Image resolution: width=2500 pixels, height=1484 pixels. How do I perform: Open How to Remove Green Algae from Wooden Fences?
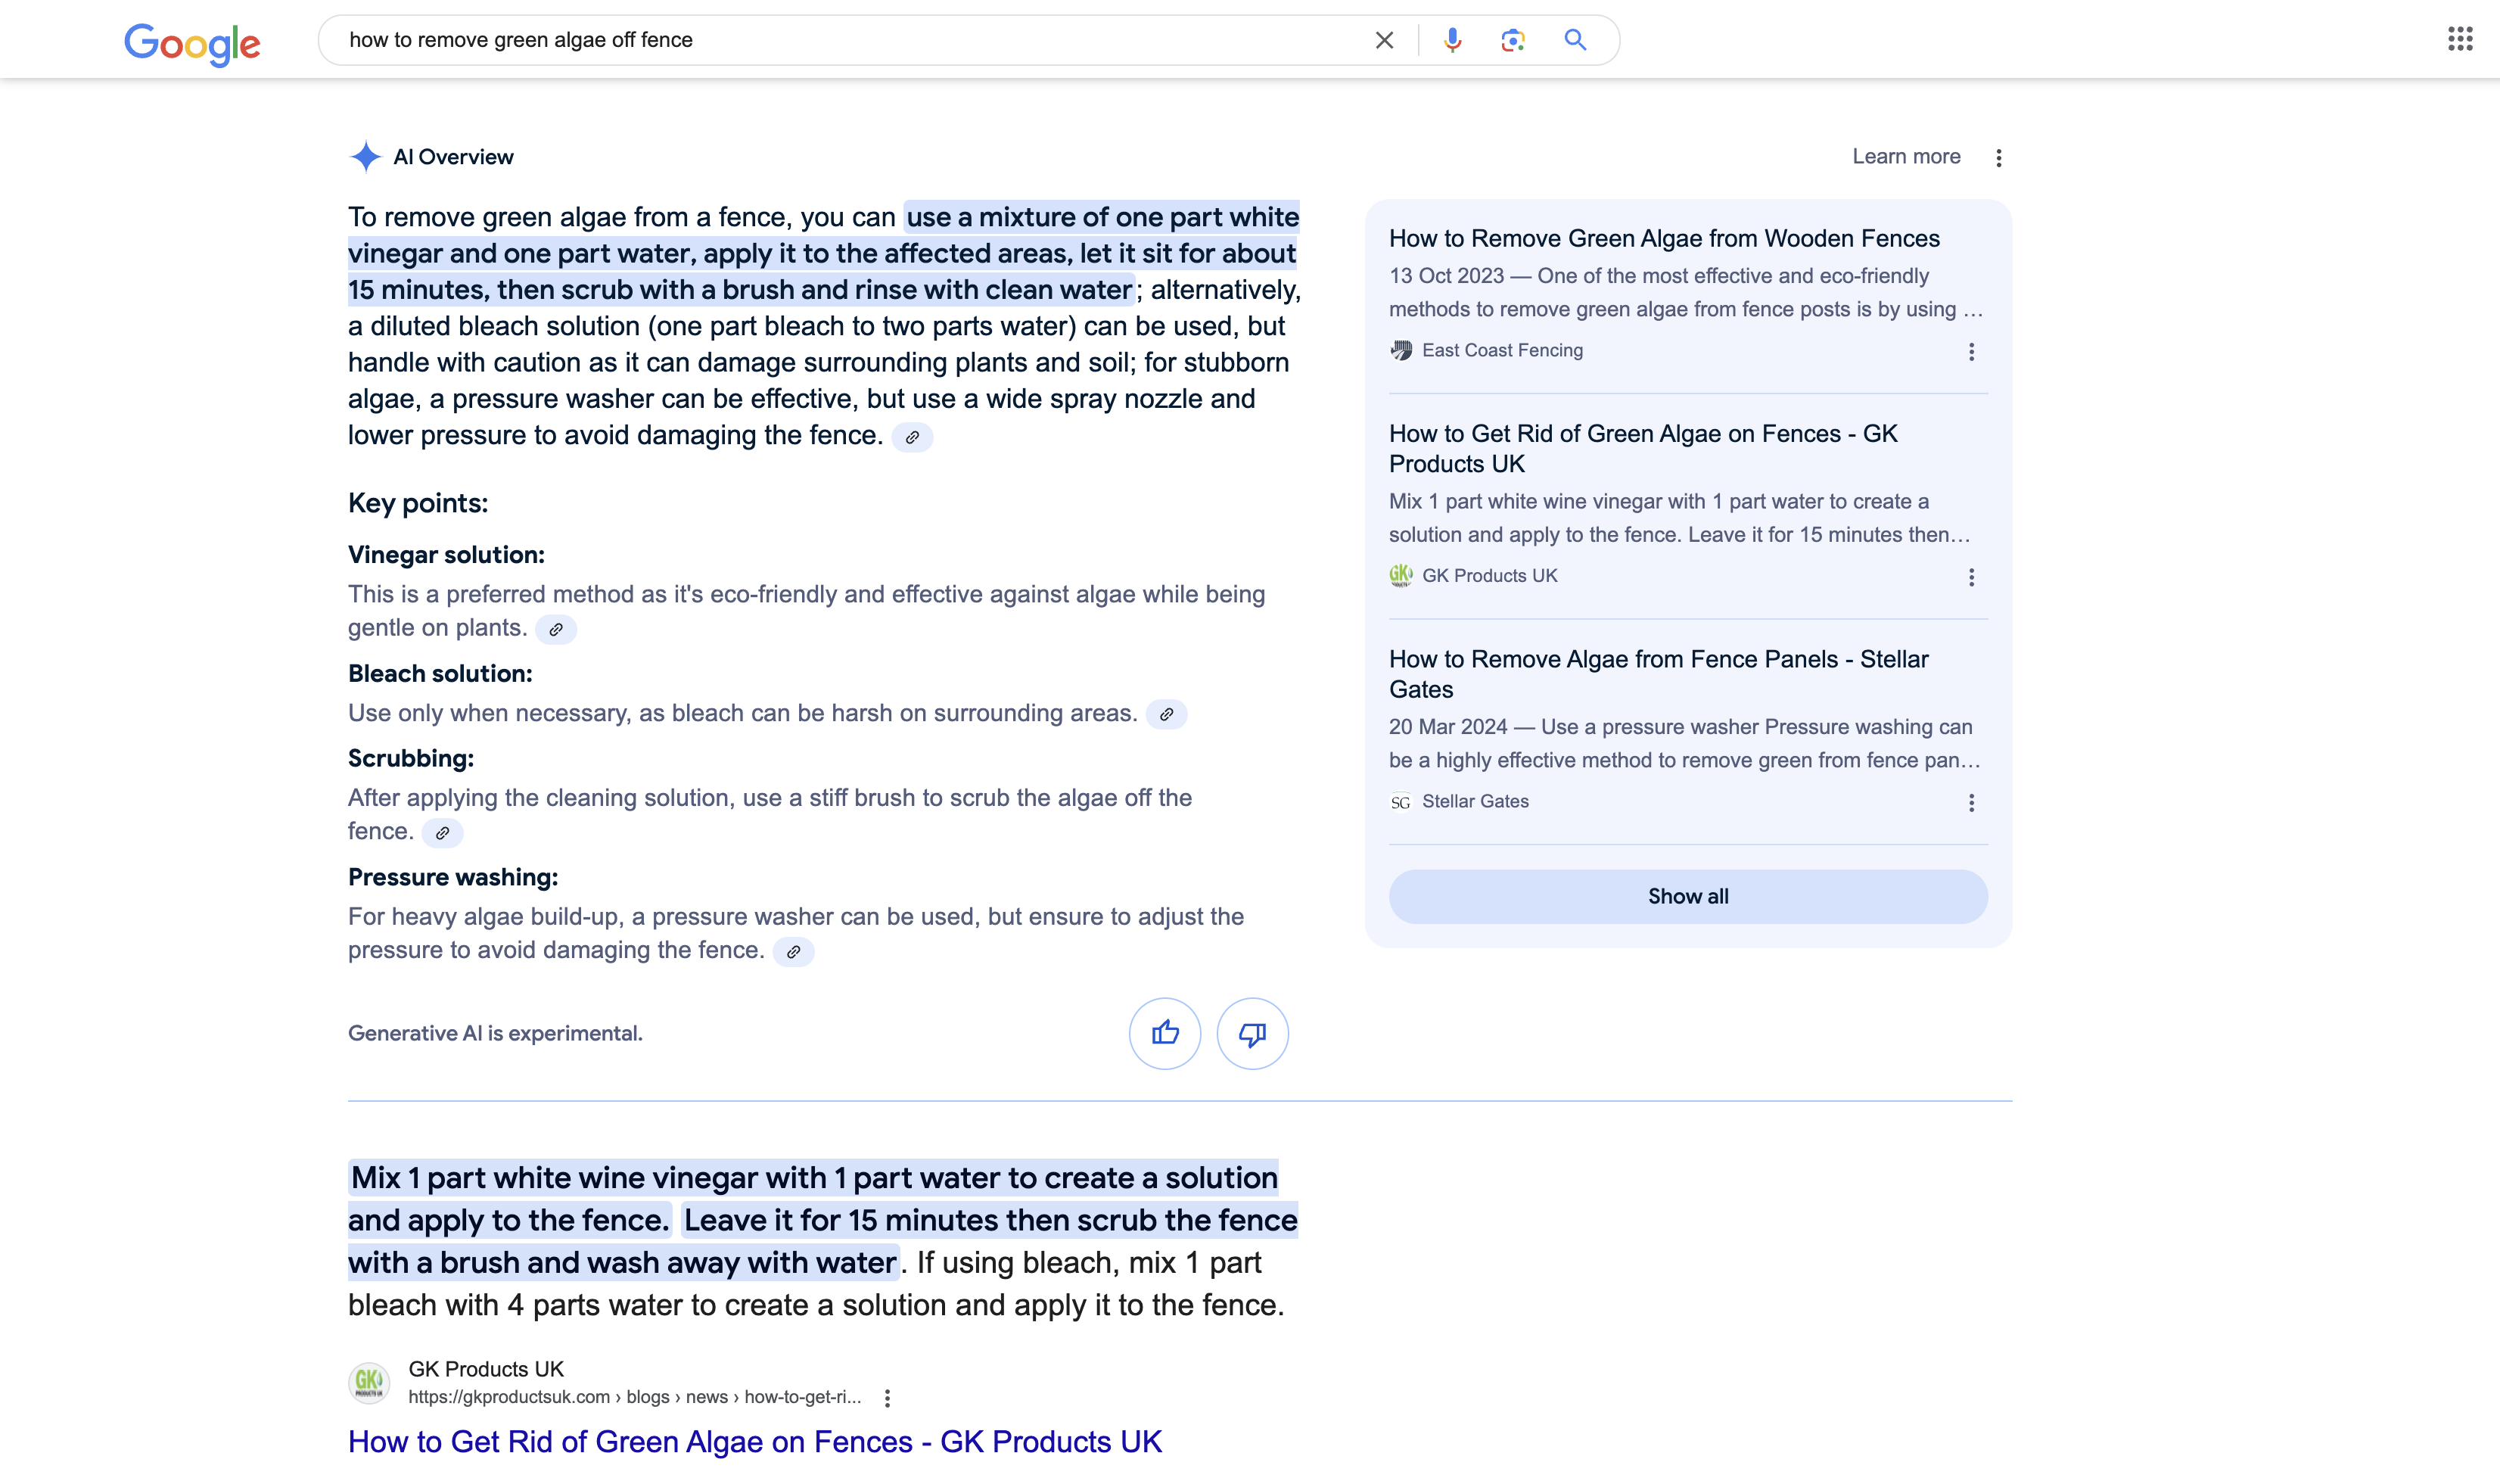pyautogui.click(x=1663, y=238)
